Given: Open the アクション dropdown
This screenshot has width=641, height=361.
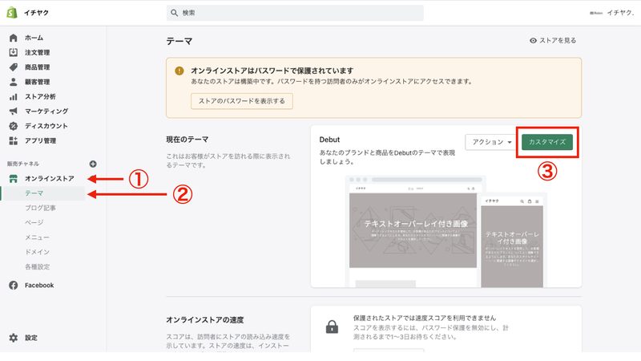Looking at the screenshot, I should click(491, 142).
